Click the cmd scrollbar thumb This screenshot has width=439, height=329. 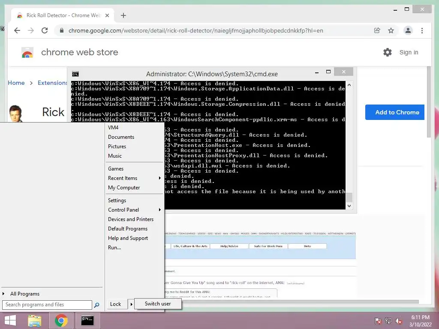349,197
